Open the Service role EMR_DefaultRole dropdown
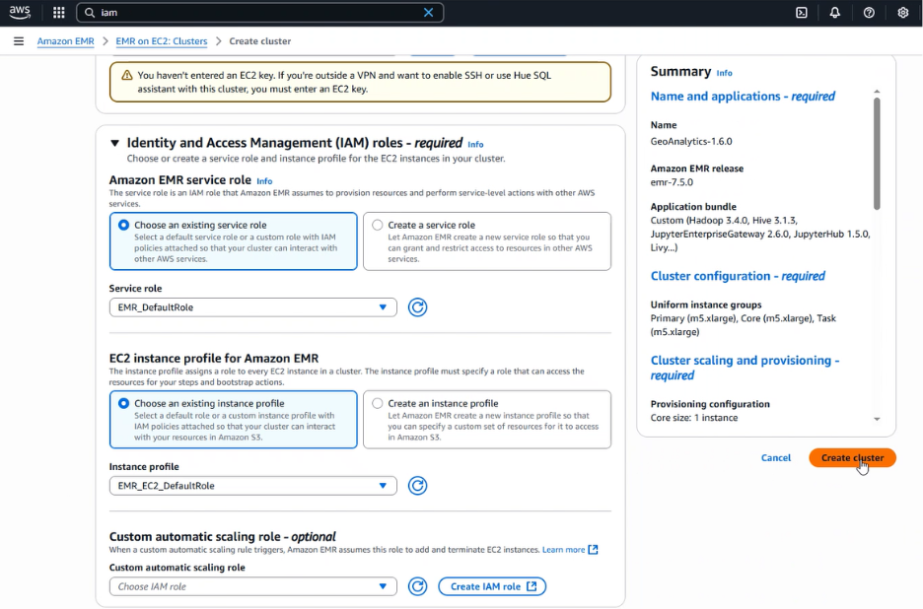The height and width of the screenshot is (609, 923). coord(253,307)
